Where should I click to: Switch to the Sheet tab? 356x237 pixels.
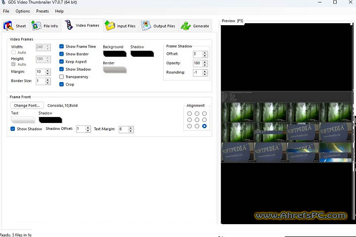(16, 26)
